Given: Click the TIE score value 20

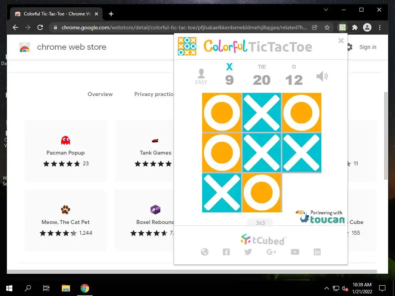Looking at the screenshot, I should (x=262, y=80).
